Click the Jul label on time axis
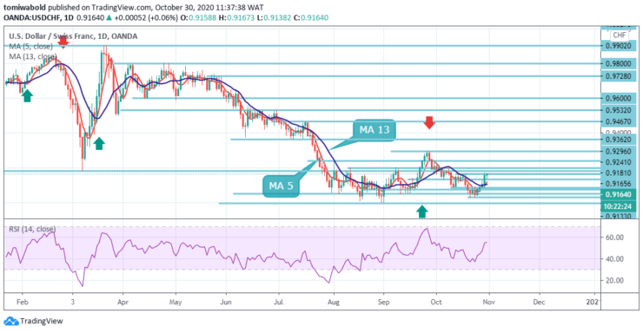The height and width of the screenshot is (332, 643). (x=278, y=302)
